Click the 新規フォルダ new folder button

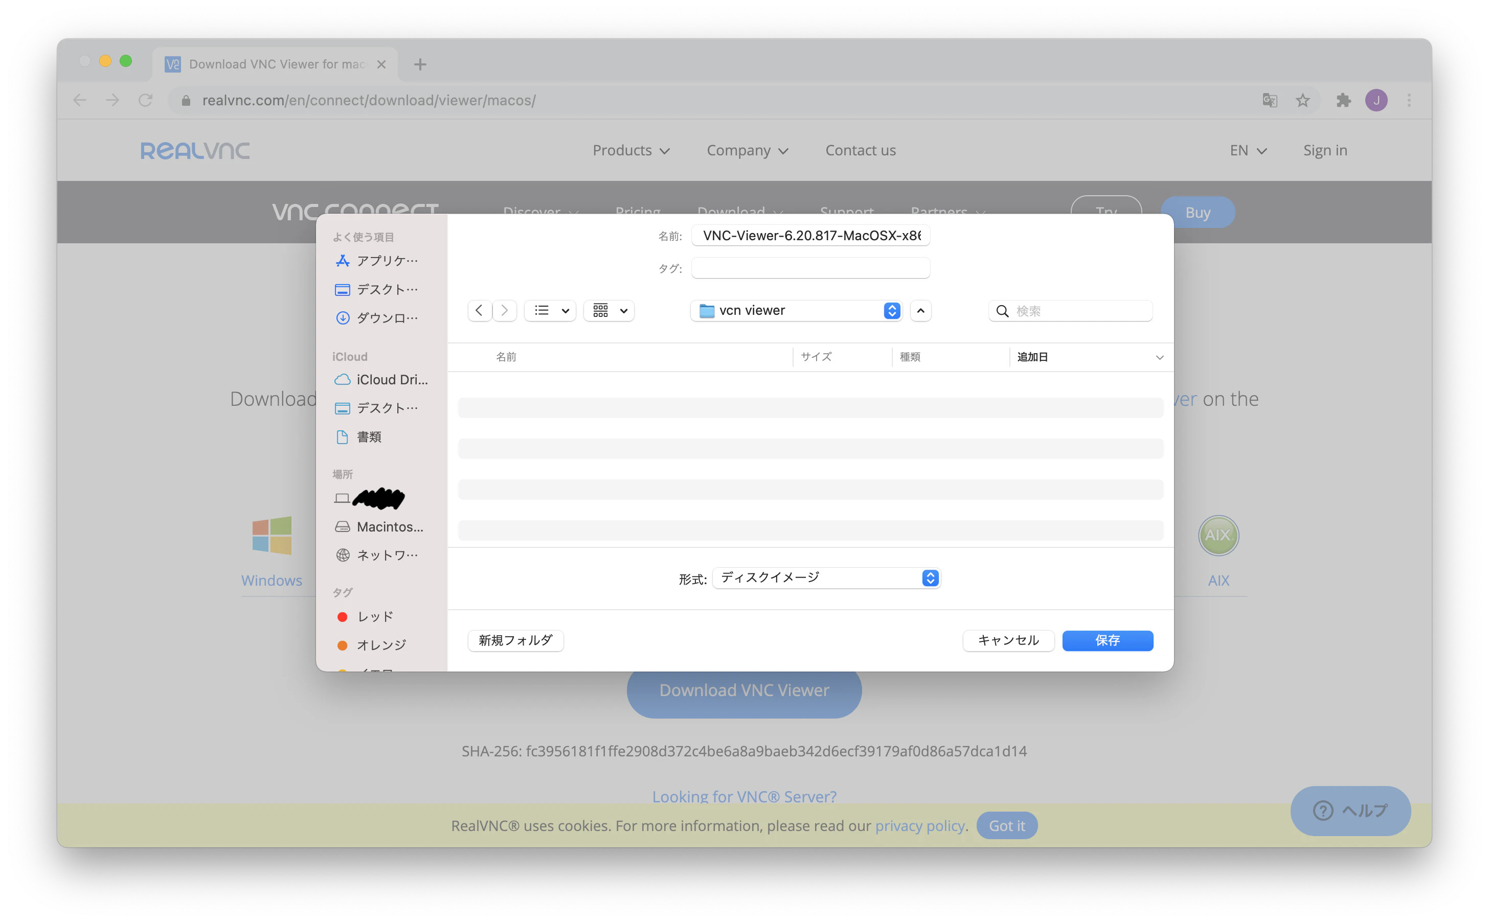[x=515, y=640]
